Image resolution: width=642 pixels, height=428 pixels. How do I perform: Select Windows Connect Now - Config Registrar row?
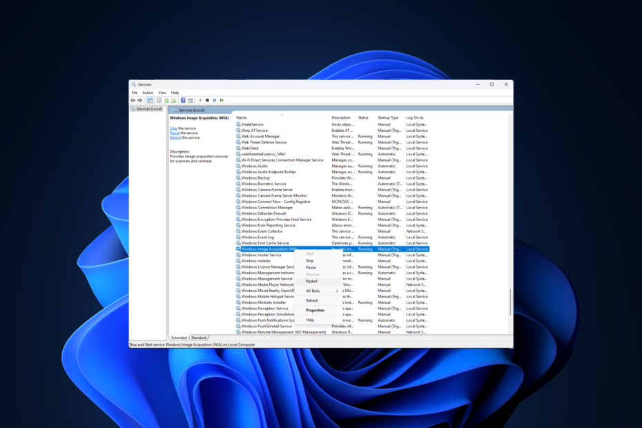click(332, 202)
